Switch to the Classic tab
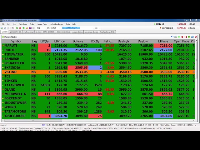The width and height of the screenshot is (200, 150). pyautogui.click(x=5, y=32)
